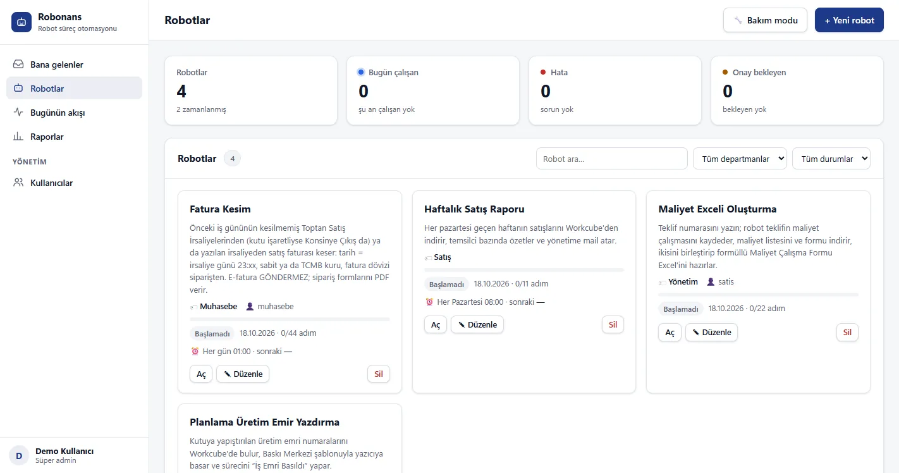
Task: Click the pointing hand icon beside Yönetim
Action: 662,282
